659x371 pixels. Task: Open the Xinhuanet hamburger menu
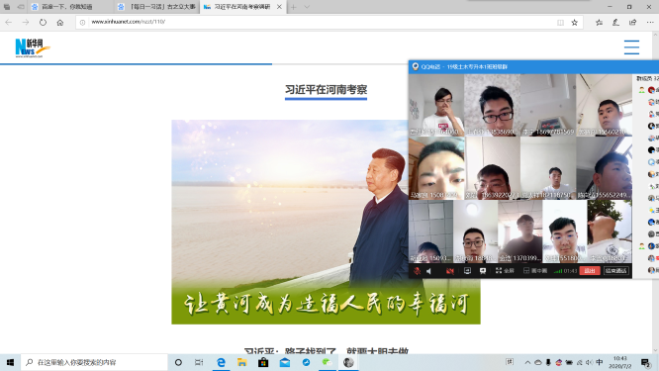pos(631,47)
